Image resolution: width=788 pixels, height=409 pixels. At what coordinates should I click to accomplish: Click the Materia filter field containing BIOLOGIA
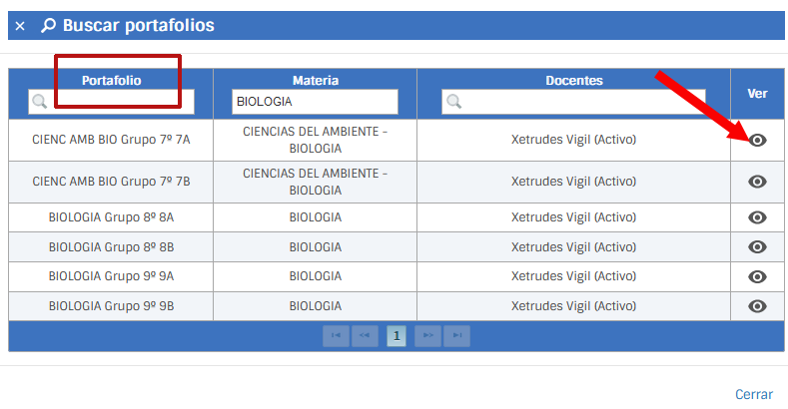click(315, 102)
